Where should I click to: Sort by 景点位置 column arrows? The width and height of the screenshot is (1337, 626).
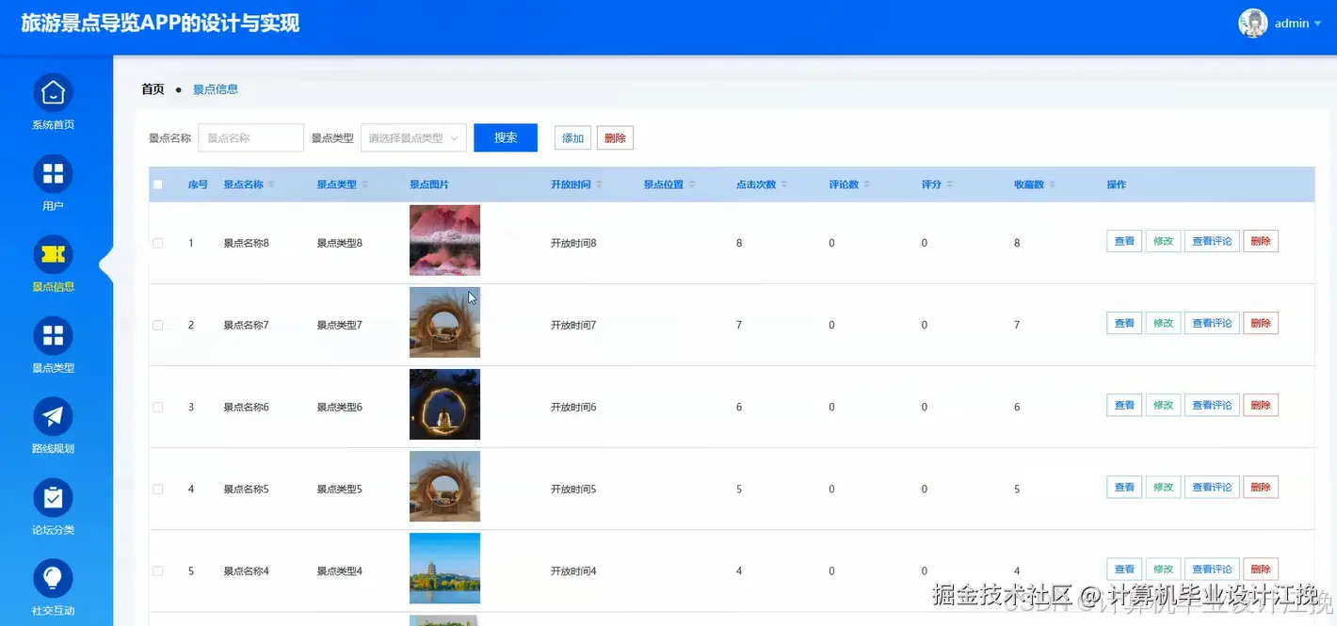tap(692, 185)
